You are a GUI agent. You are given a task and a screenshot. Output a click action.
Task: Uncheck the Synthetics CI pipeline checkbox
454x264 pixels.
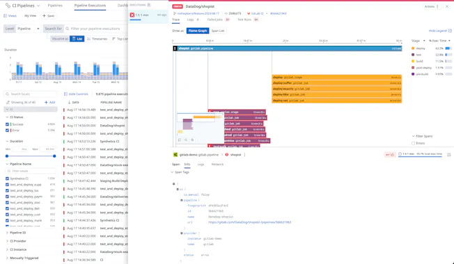coord(7,179)
